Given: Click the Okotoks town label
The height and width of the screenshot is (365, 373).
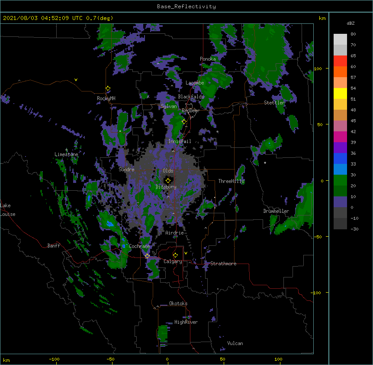Looking at the screenshot, I should (178, 303).
